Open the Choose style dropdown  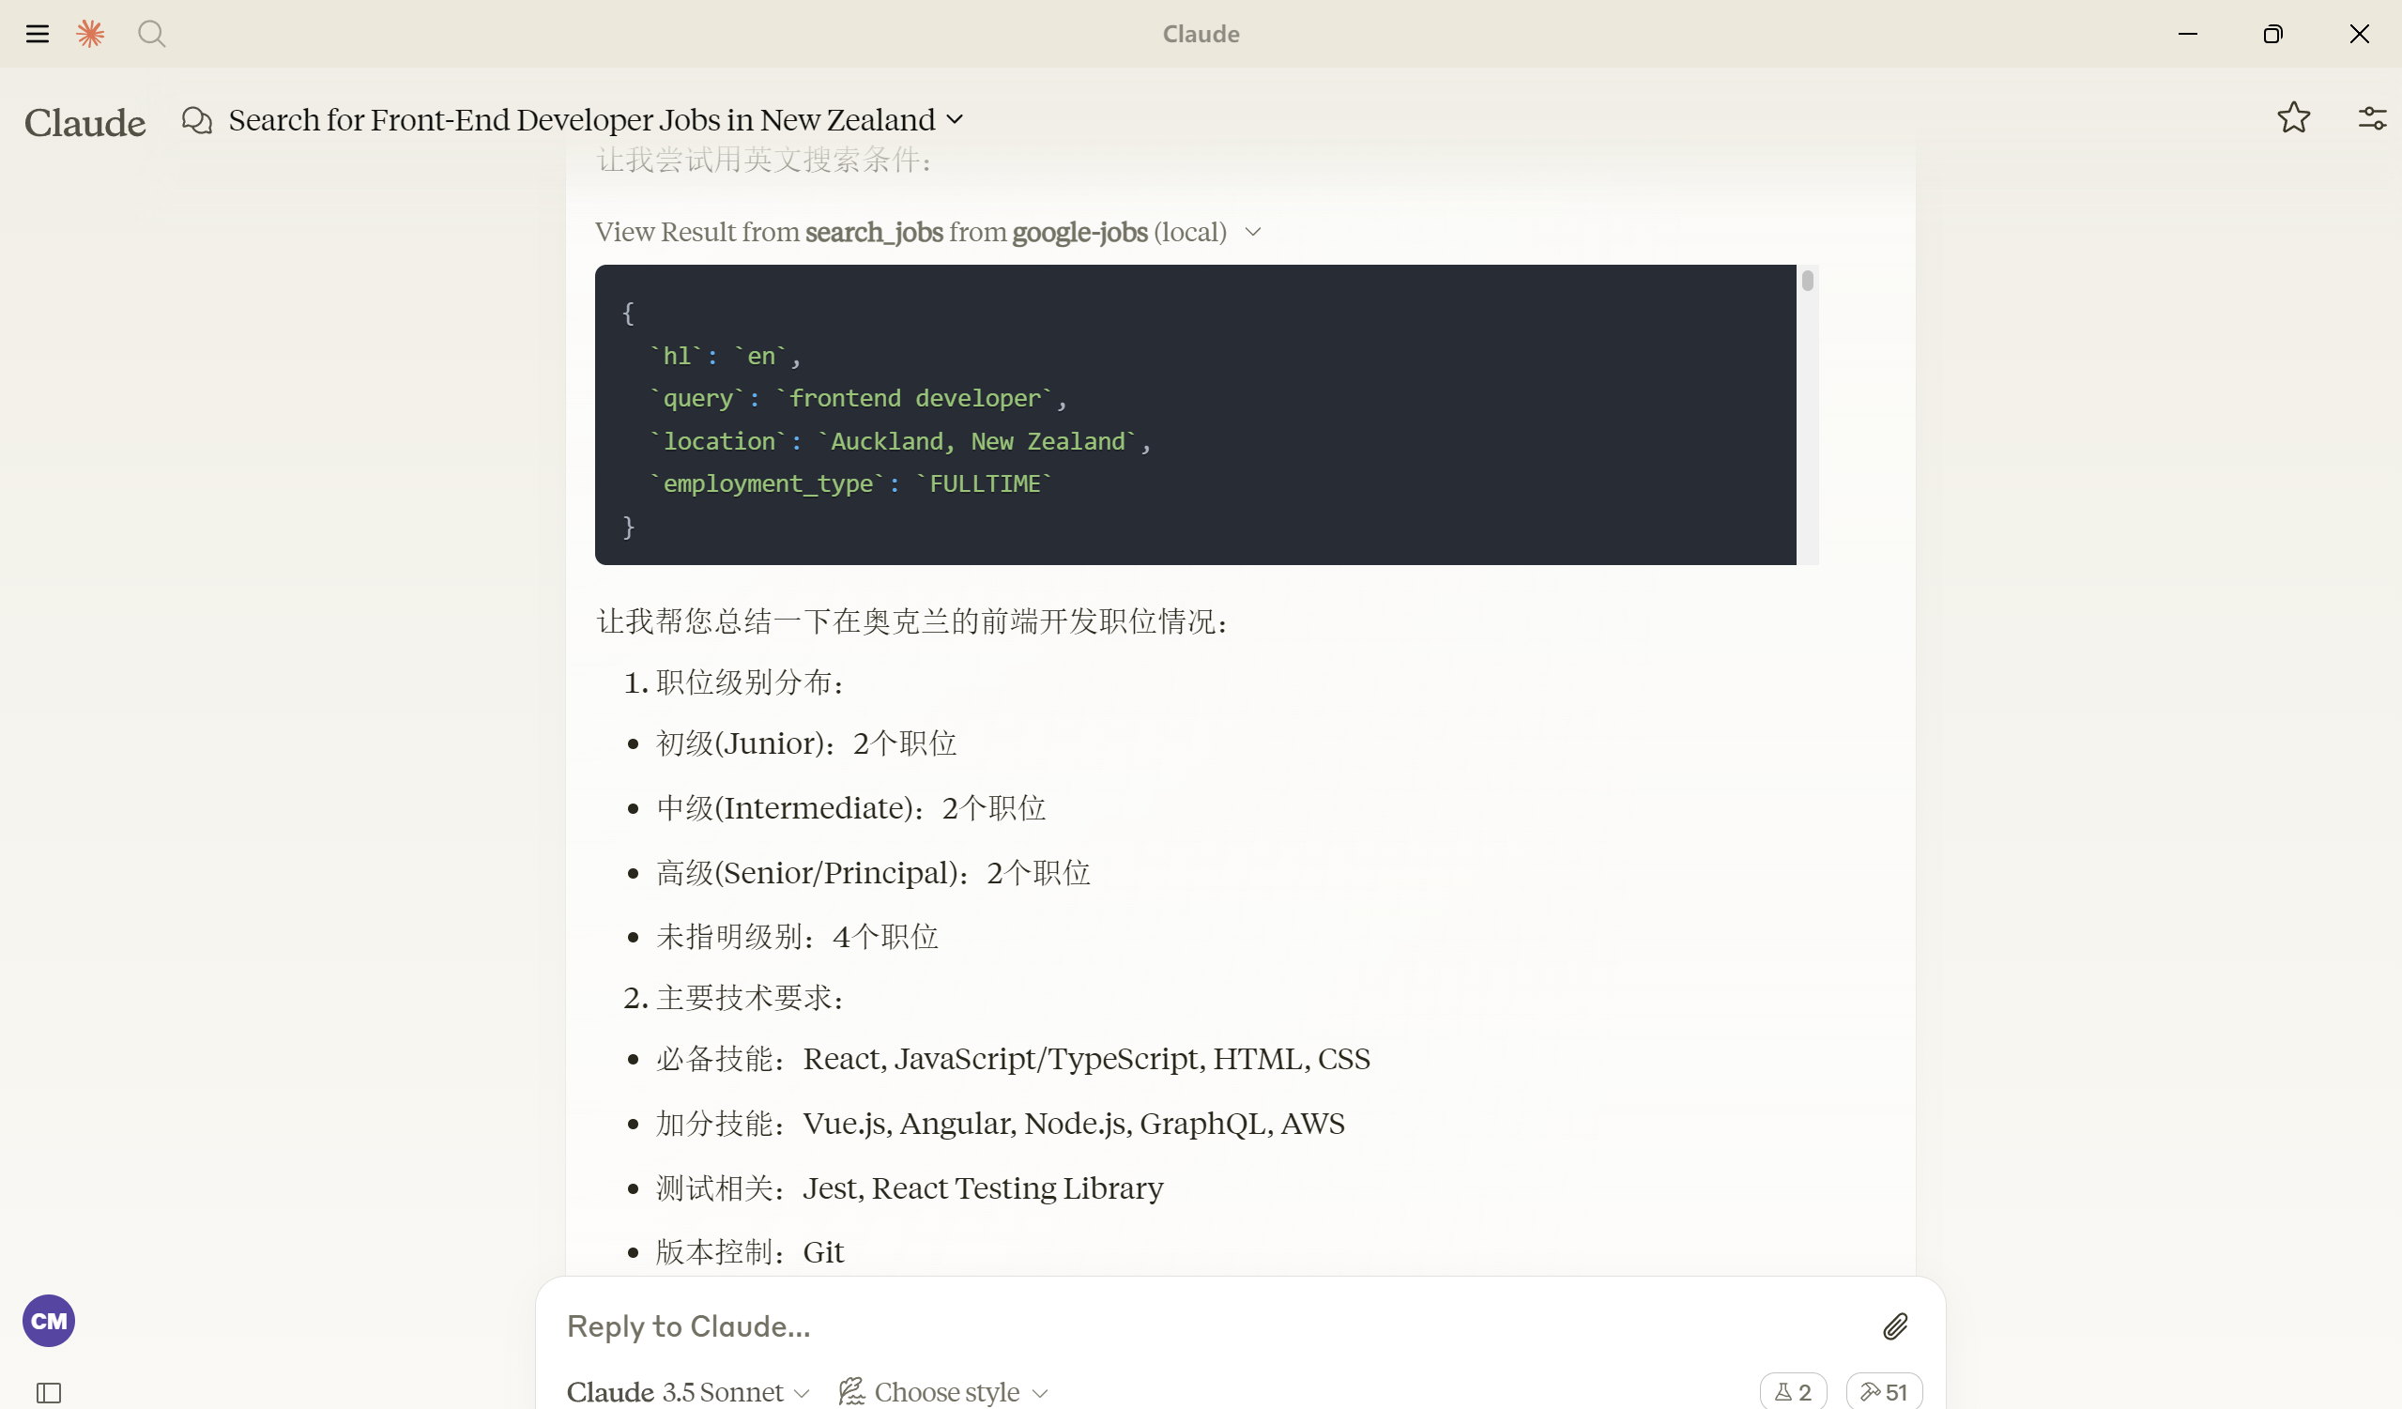coord(943,1392)
